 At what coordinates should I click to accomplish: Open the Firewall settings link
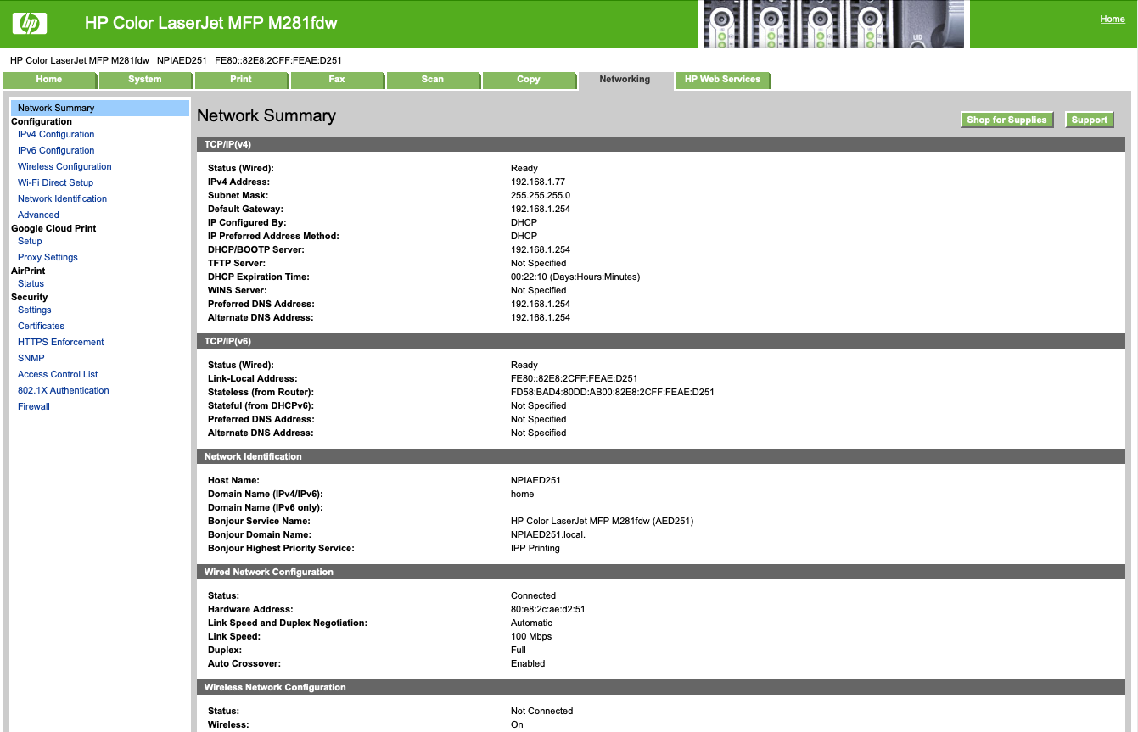(34, 406)
